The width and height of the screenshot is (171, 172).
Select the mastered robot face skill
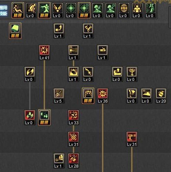[x=88, y=96]
